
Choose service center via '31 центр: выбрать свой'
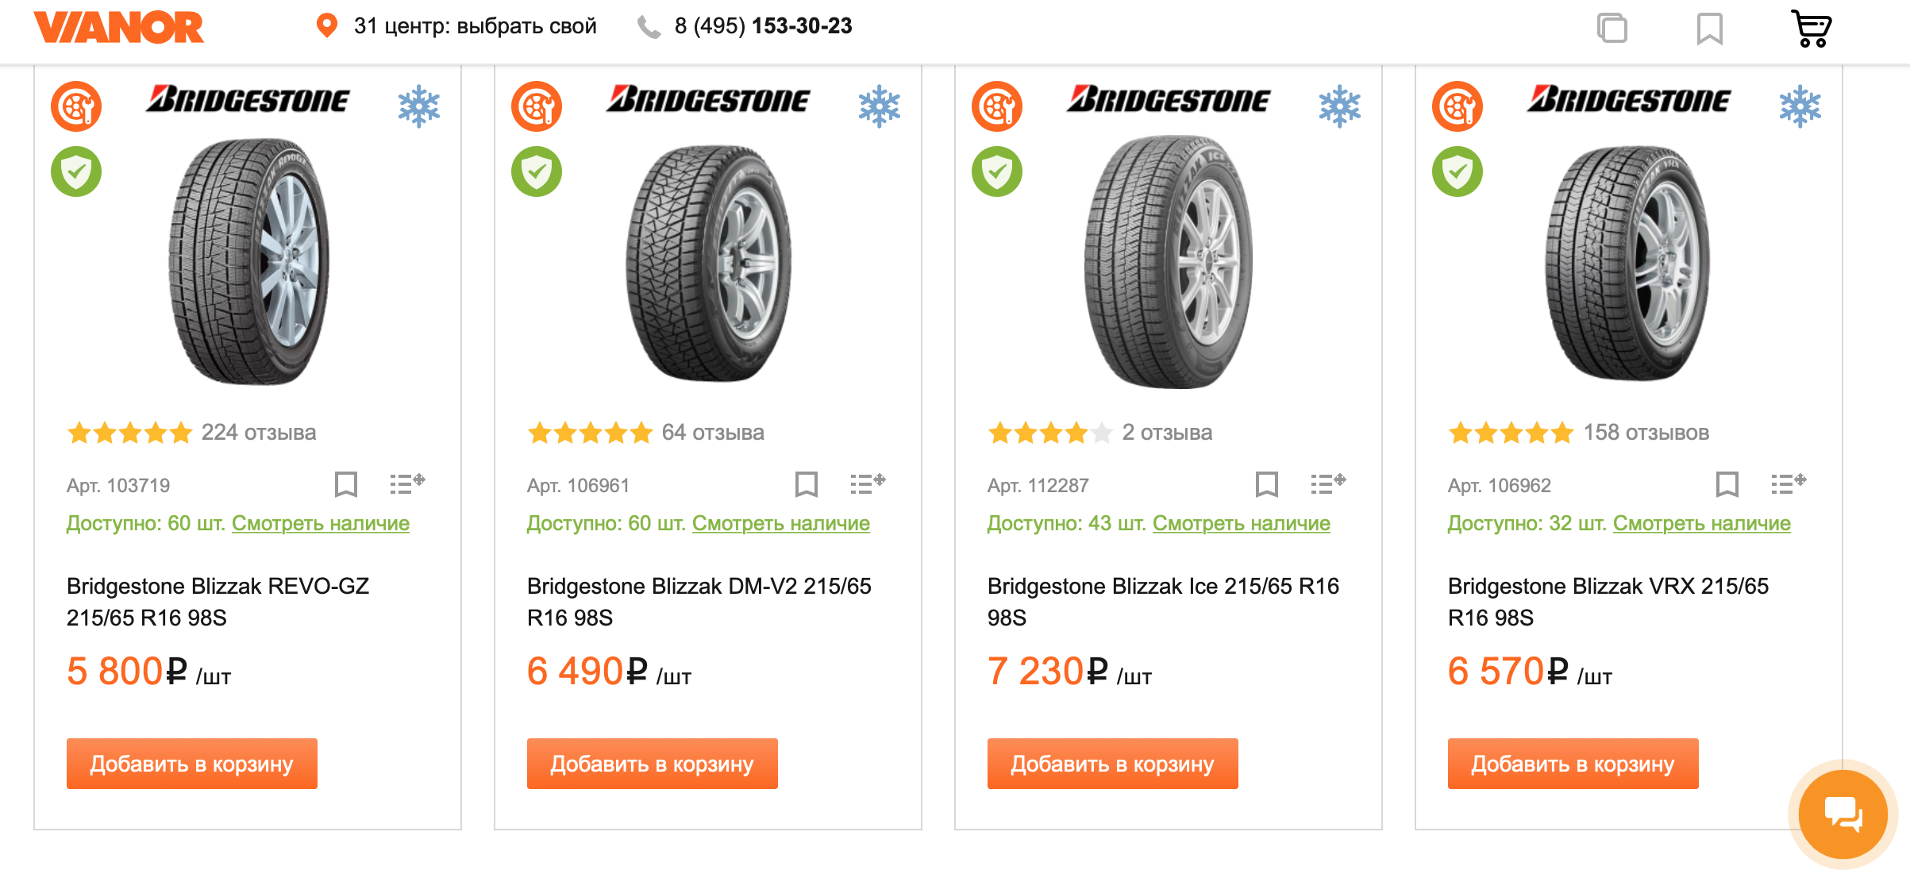[x=474, y=26]
